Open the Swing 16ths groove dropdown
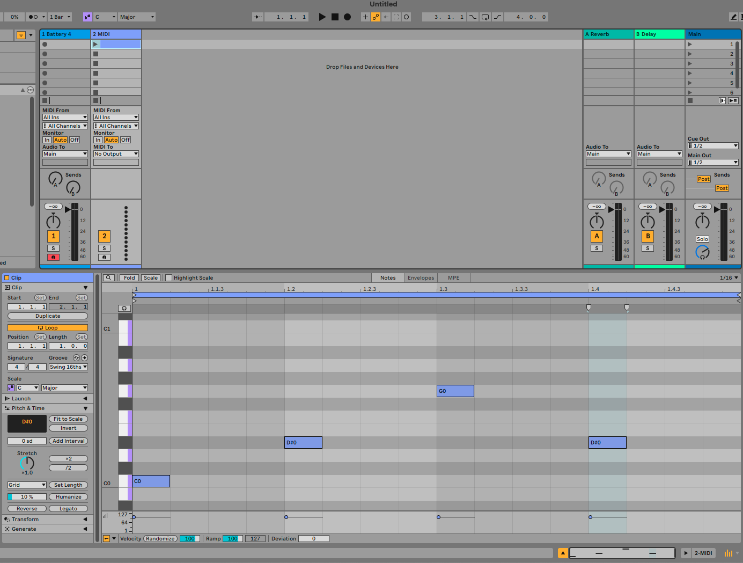The height and width of the screenshot is (563, 743). (x=68, y=367)
